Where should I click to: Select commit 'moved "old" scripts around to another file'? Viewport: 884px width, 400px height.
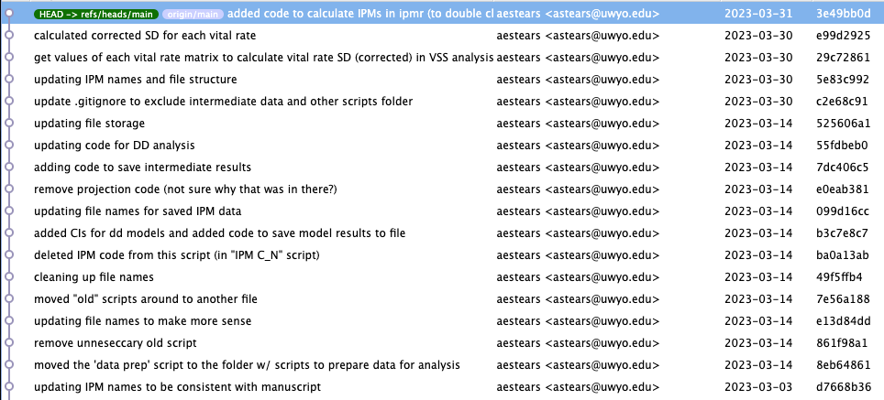[145, 299]
